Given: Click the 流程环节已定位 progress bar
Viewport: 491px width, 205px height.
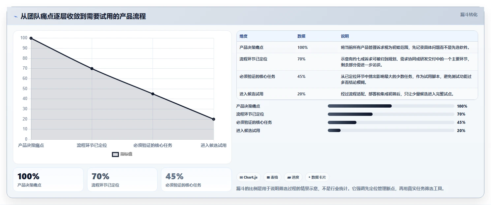Looking at the screenshot, I should point(391,114).
